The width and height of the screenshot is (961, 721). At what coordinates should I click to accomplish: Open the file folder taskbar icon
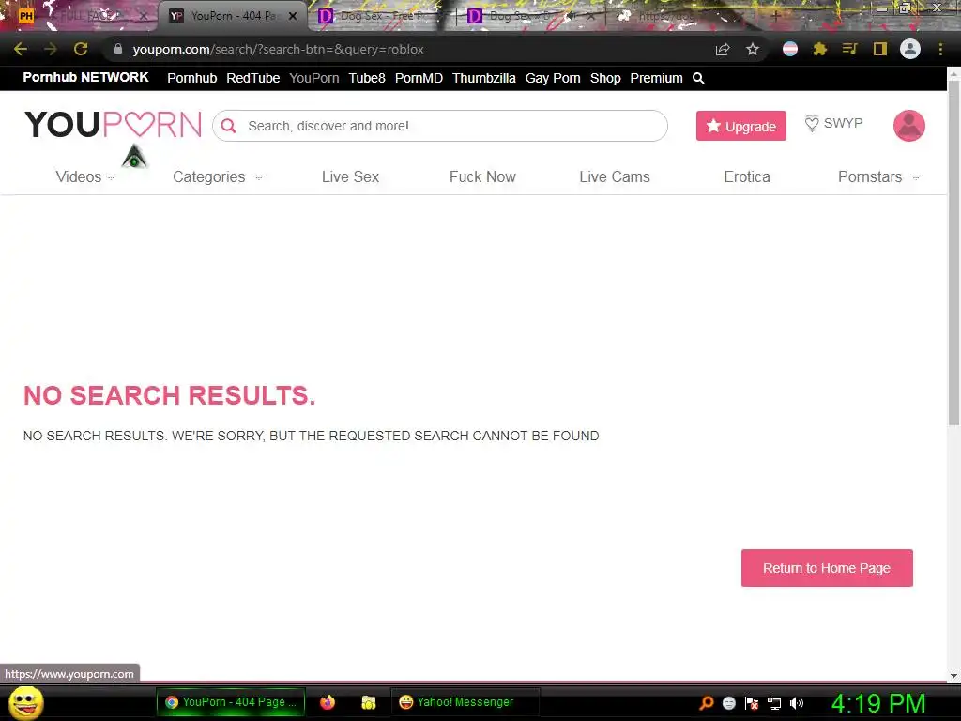tap(368, 702)
